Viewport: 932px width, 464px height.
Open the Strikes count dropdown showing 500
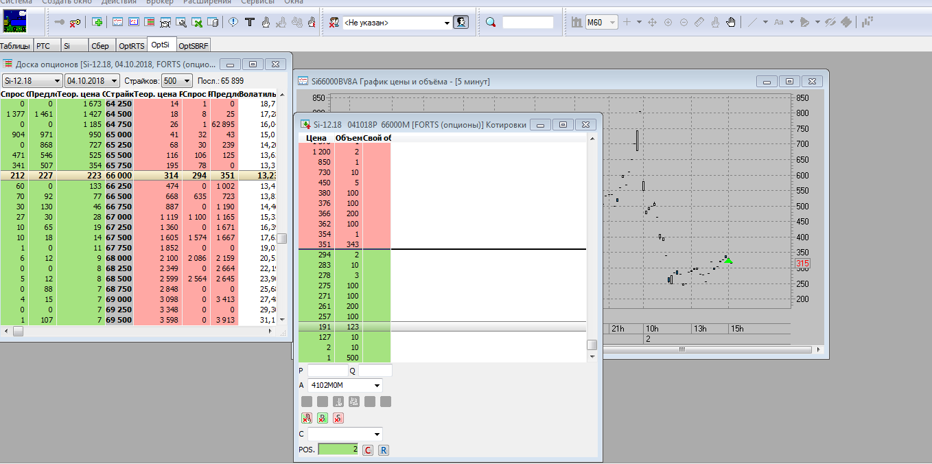[187, 81]
